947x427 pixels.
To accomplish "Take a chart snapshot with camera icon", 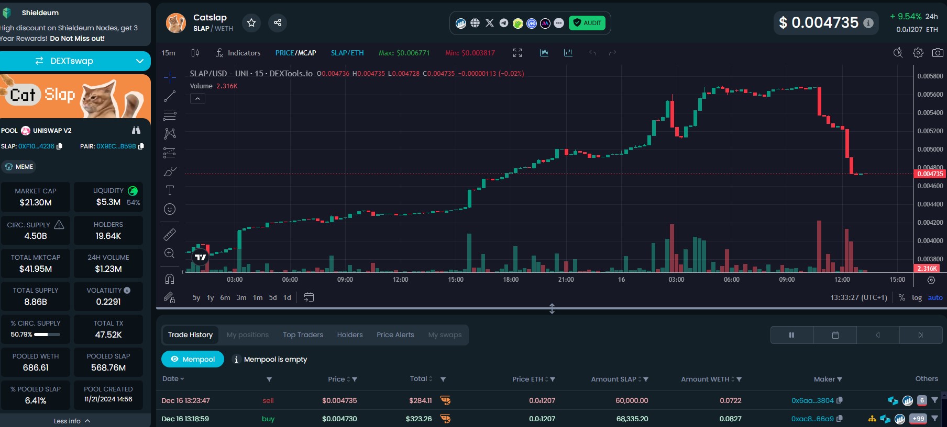I will point(938,53).
